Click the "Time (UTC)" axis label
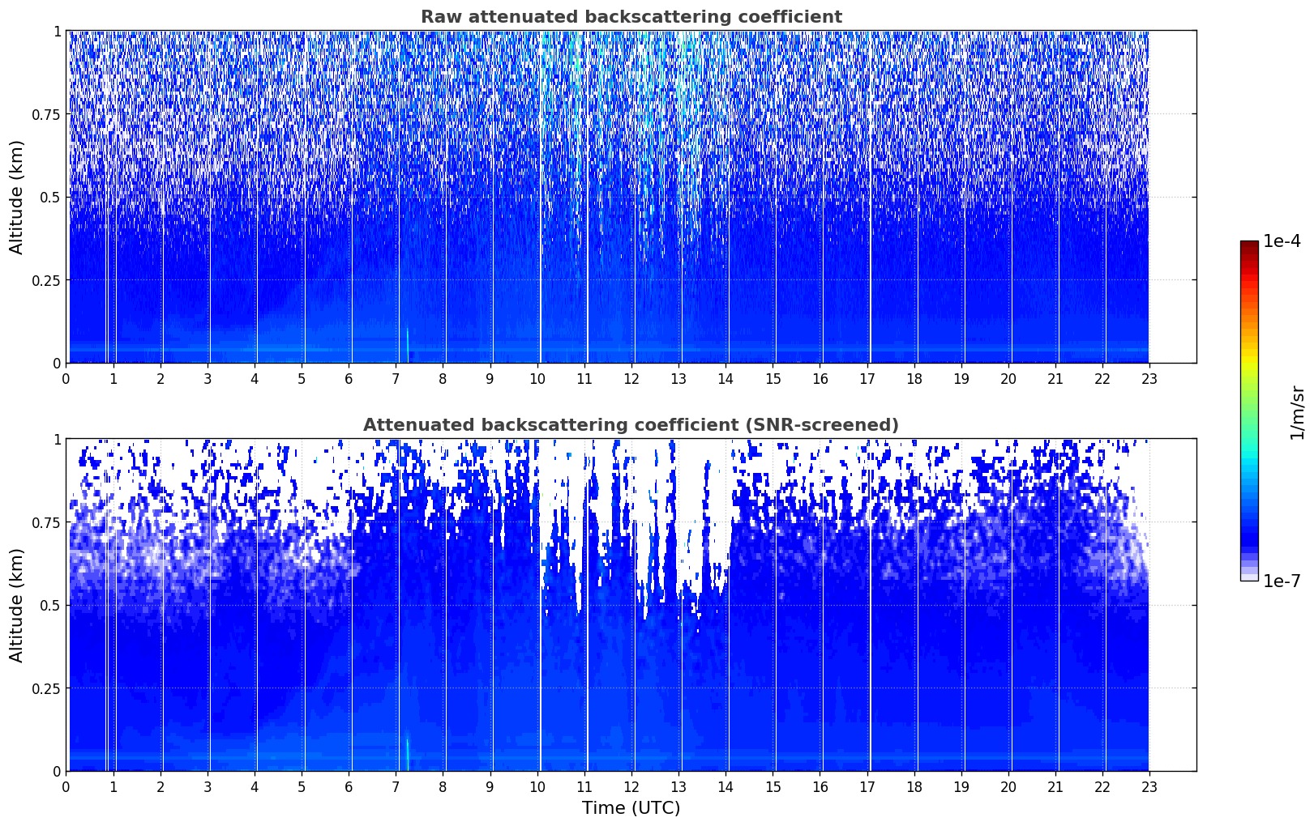Image resolution: width=1314 pixels, height=826 pixels. pos(631,808)
